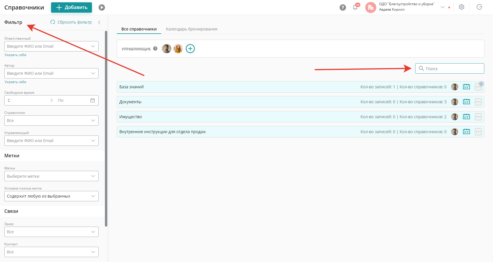Click Указать себя under Автор
The height and width of the screenshot is (262, 493).
coord(15,82)
